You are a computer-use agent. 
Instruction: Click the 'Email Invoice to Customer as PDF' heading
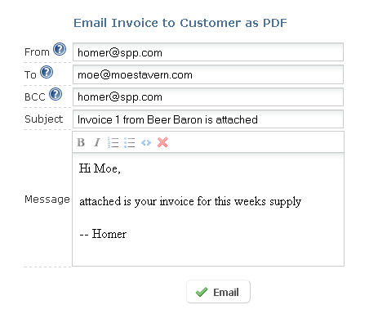pos(180,23)
